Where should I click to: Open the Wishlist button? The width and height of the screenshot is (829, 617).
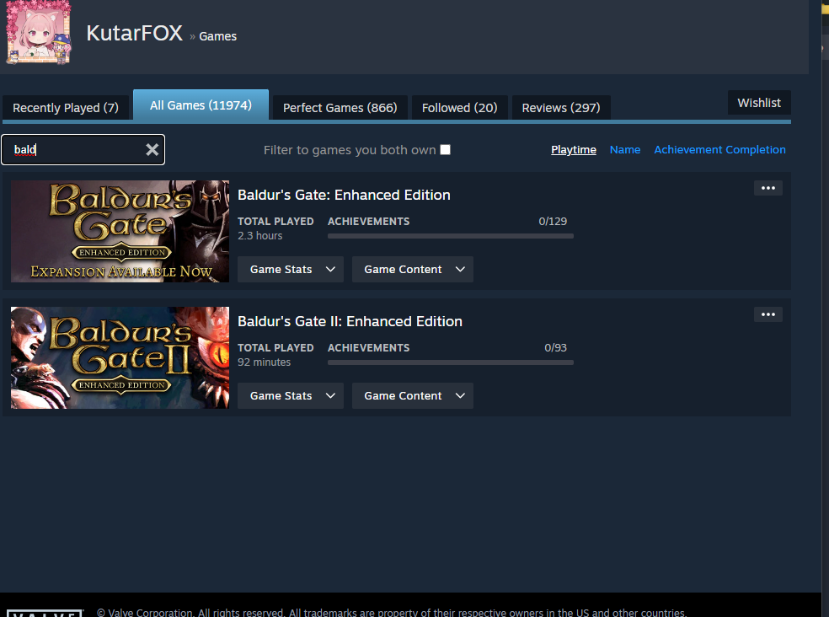[759, 103]
